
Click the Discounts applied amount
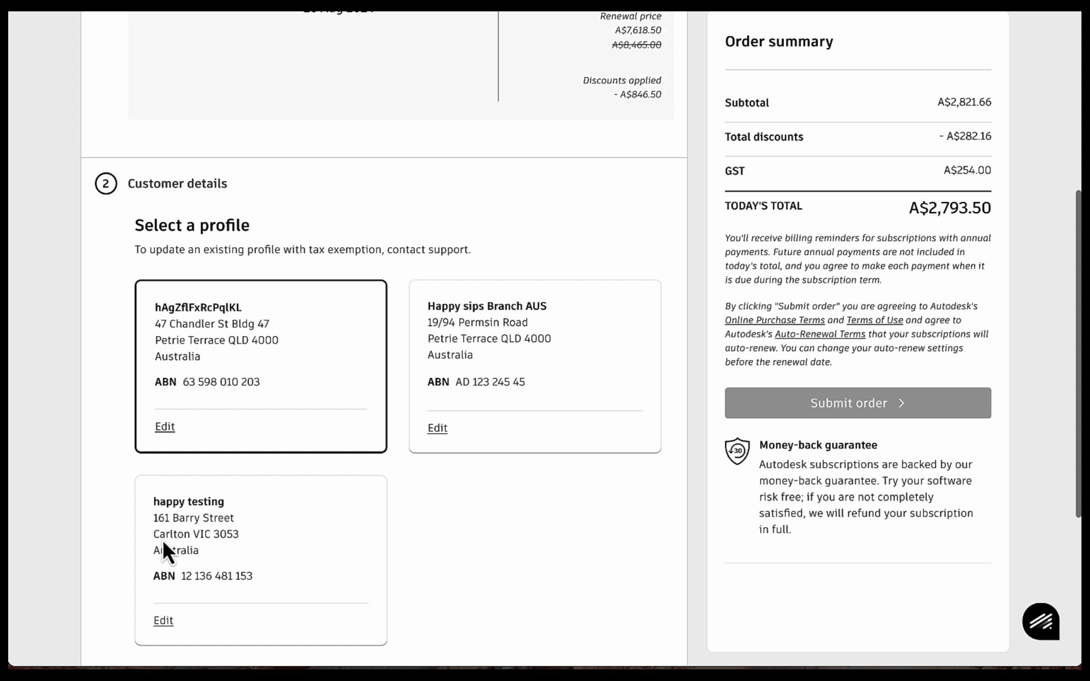(x=638, y=94)
